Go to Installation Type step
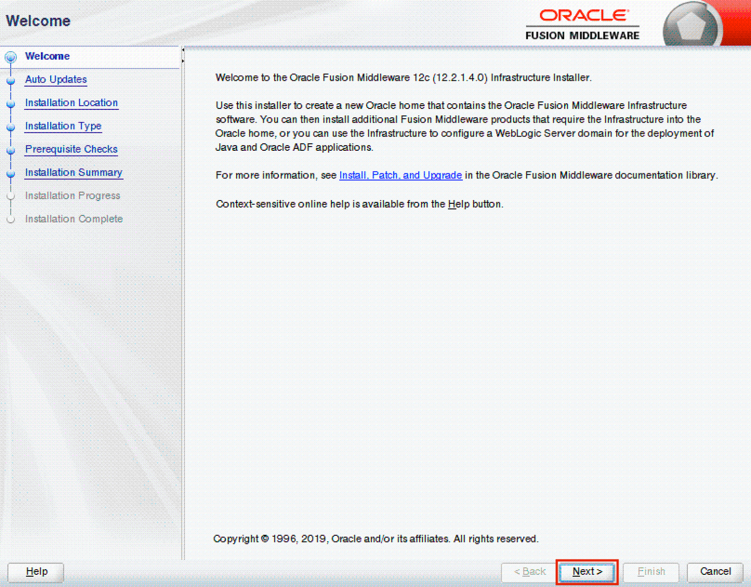The width and height of the screenshot is (751, 587). [x=63, y=126]
